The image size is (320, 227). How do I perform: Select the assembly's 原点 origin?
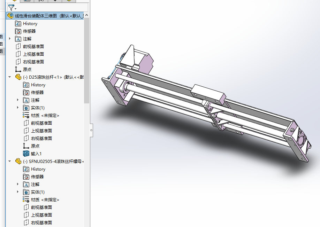click(x=23, y=70)
